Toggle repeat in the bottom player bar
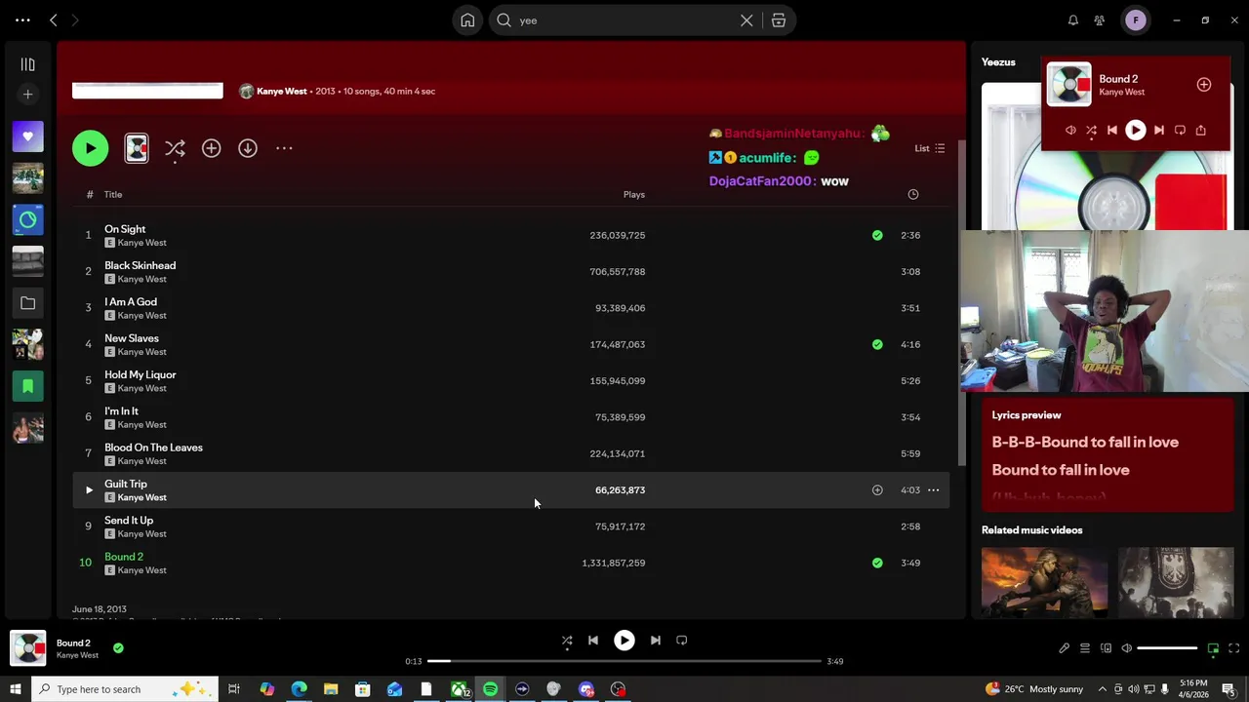The image size is (1249, 702). (x=682, y=641)
